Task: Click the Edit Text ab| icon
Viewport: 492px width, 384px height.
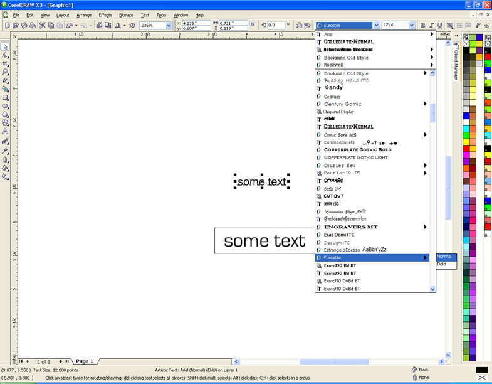Action: click(486, 26)
